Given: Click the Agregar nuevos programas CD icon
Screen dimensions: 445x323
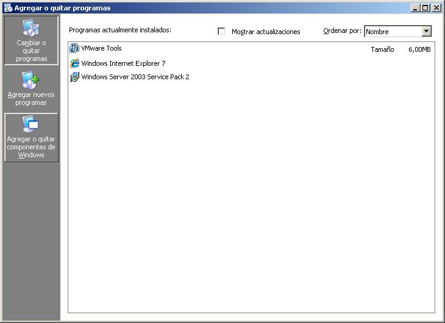Looking at the screenshot, I should (x=30, y=80).
